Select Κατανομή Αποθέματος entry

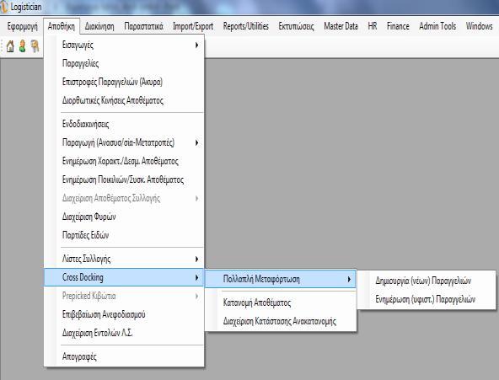point(281,302)
